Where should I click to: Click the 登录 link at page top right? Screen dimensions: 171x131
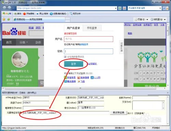(156, 25)
